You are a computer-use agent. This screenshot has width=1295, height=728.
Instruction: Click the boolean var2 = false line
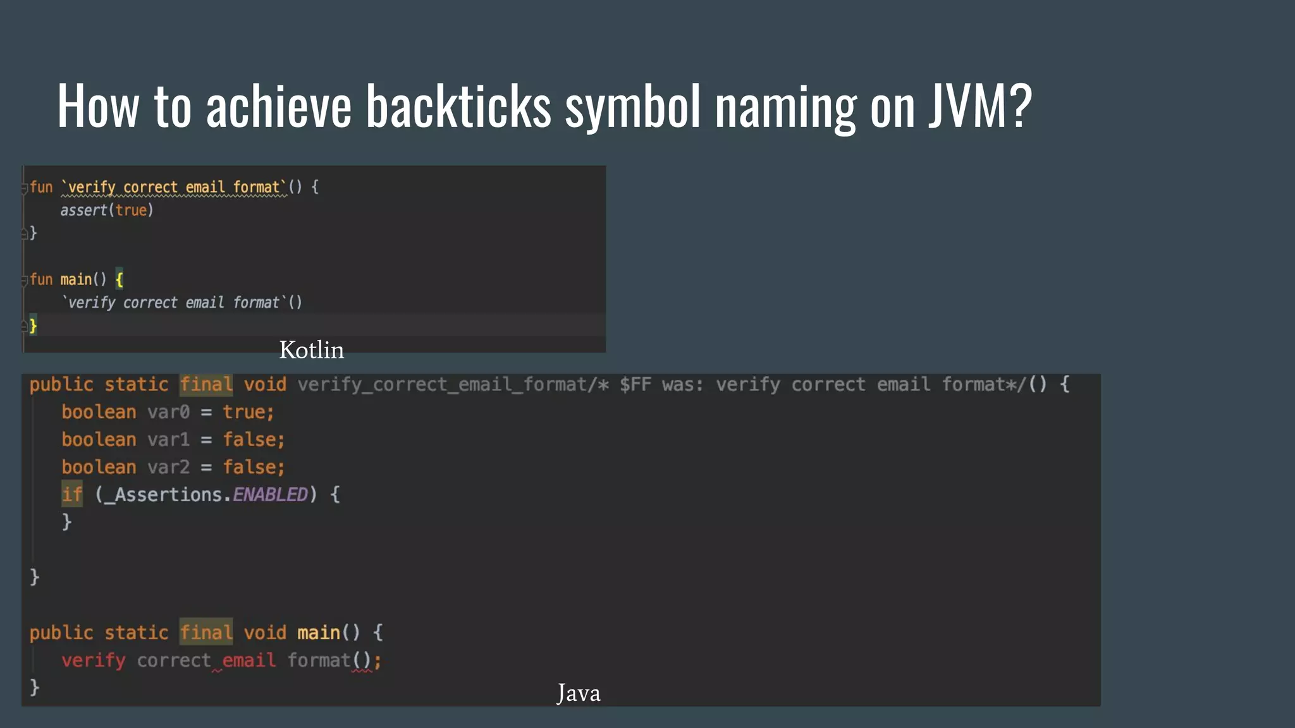[173, 467]
